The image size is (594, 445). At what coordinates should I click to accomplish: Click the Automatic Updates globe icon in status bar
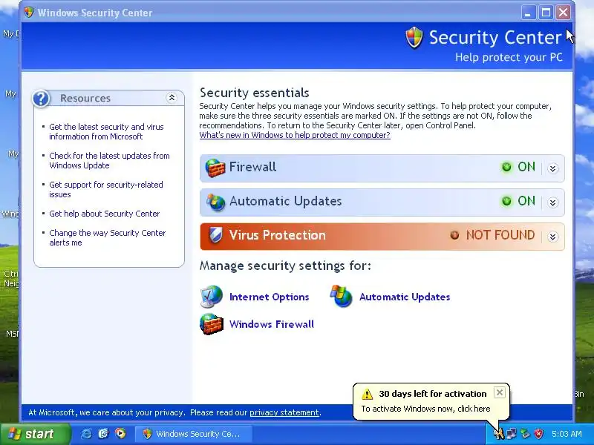pyautogui.click(x=215, y=202)
